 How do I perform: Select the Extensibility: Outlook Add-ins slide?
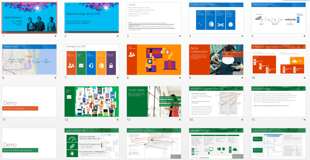(154, 143)
